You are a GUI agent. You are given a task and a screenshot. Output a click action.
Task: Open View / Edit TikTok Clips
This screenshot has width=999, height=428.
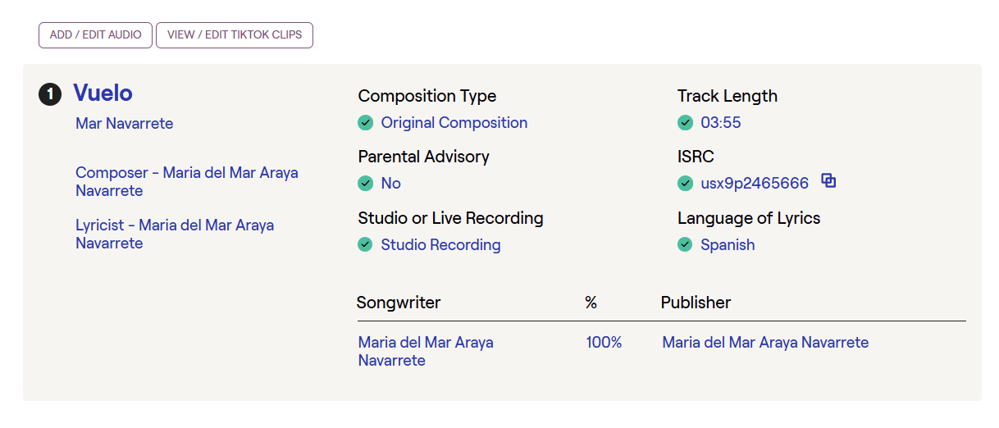point(235,35)
